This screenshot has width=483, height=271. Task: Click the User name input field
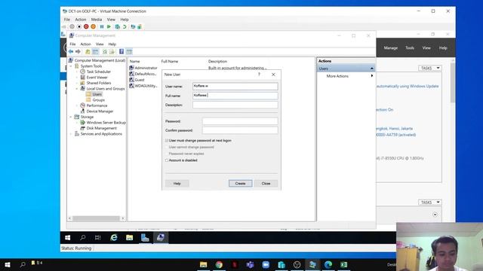[x=235, y=87]
